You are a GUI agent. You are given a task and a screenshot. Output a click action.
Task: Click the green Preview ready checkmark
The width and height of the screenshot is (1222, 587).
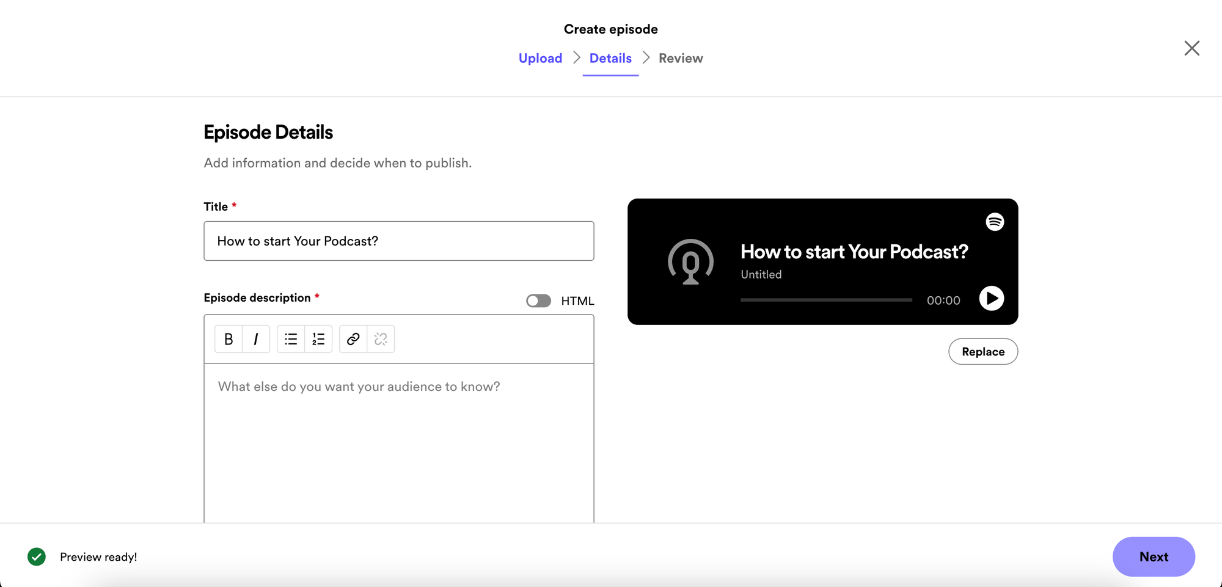37,556
